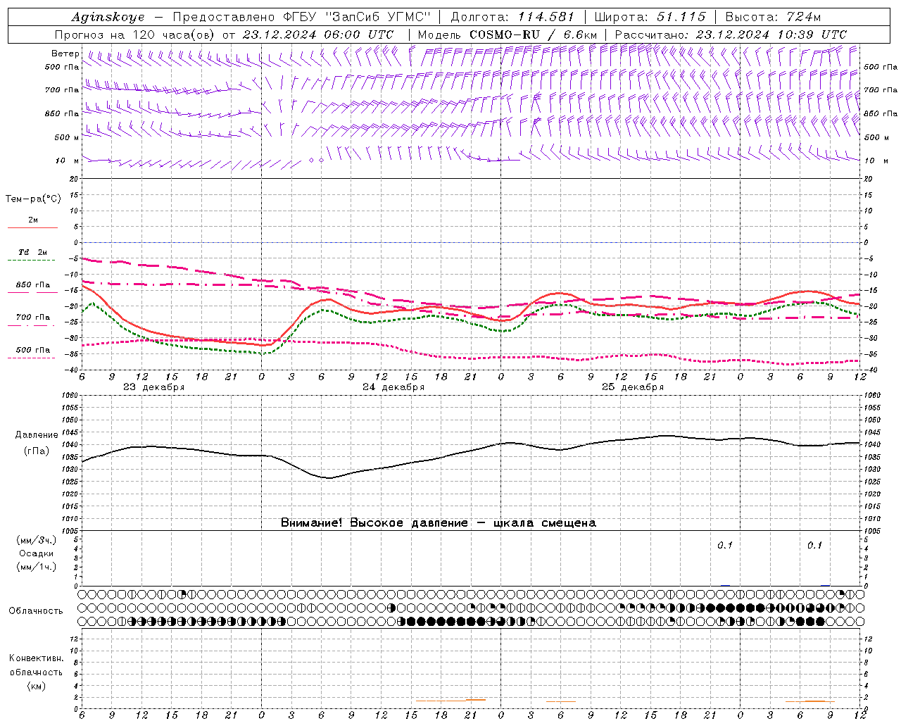Click the first "0.1" precipitation value
Image resolution: width=901 pixels, height=721 pixels.
[x=725, y=546]
